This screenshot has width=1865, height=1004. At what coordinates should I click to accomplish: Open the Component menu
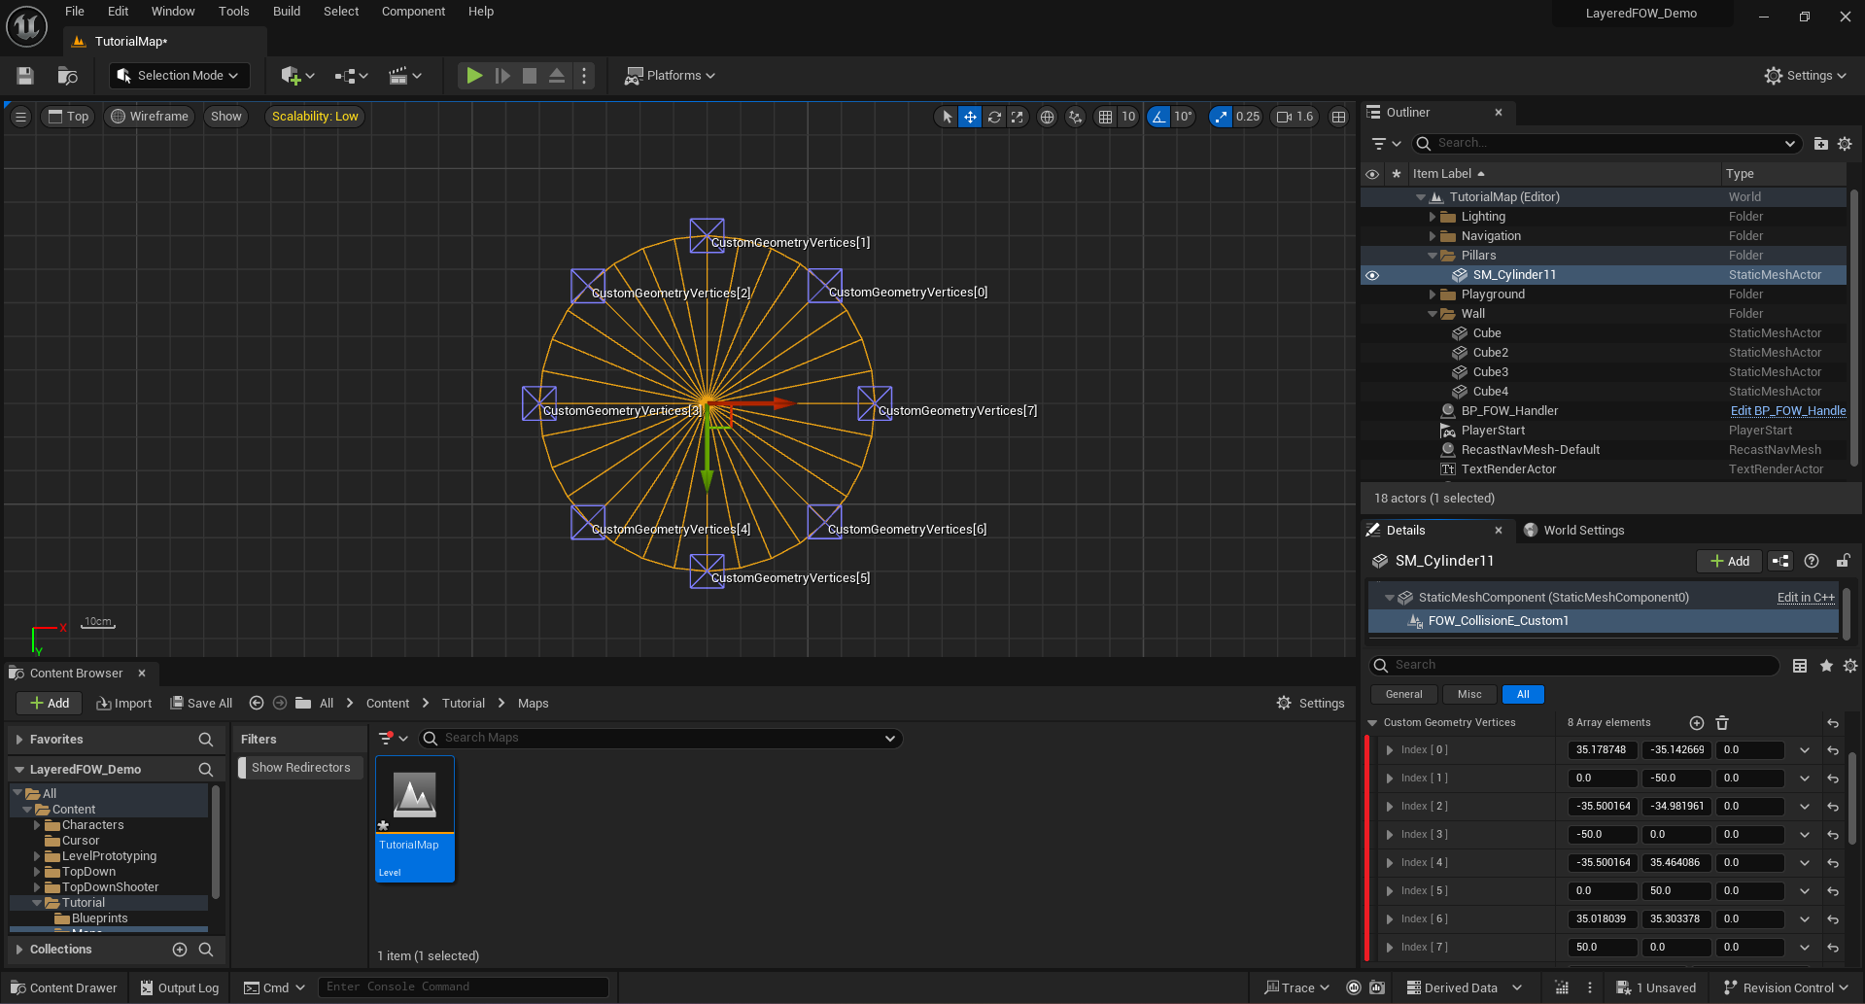(413, 12)
